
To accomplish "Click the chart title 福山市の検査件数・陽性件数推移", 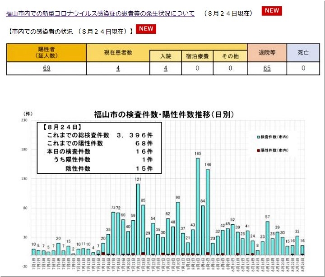I will click(x=163, y=114).
